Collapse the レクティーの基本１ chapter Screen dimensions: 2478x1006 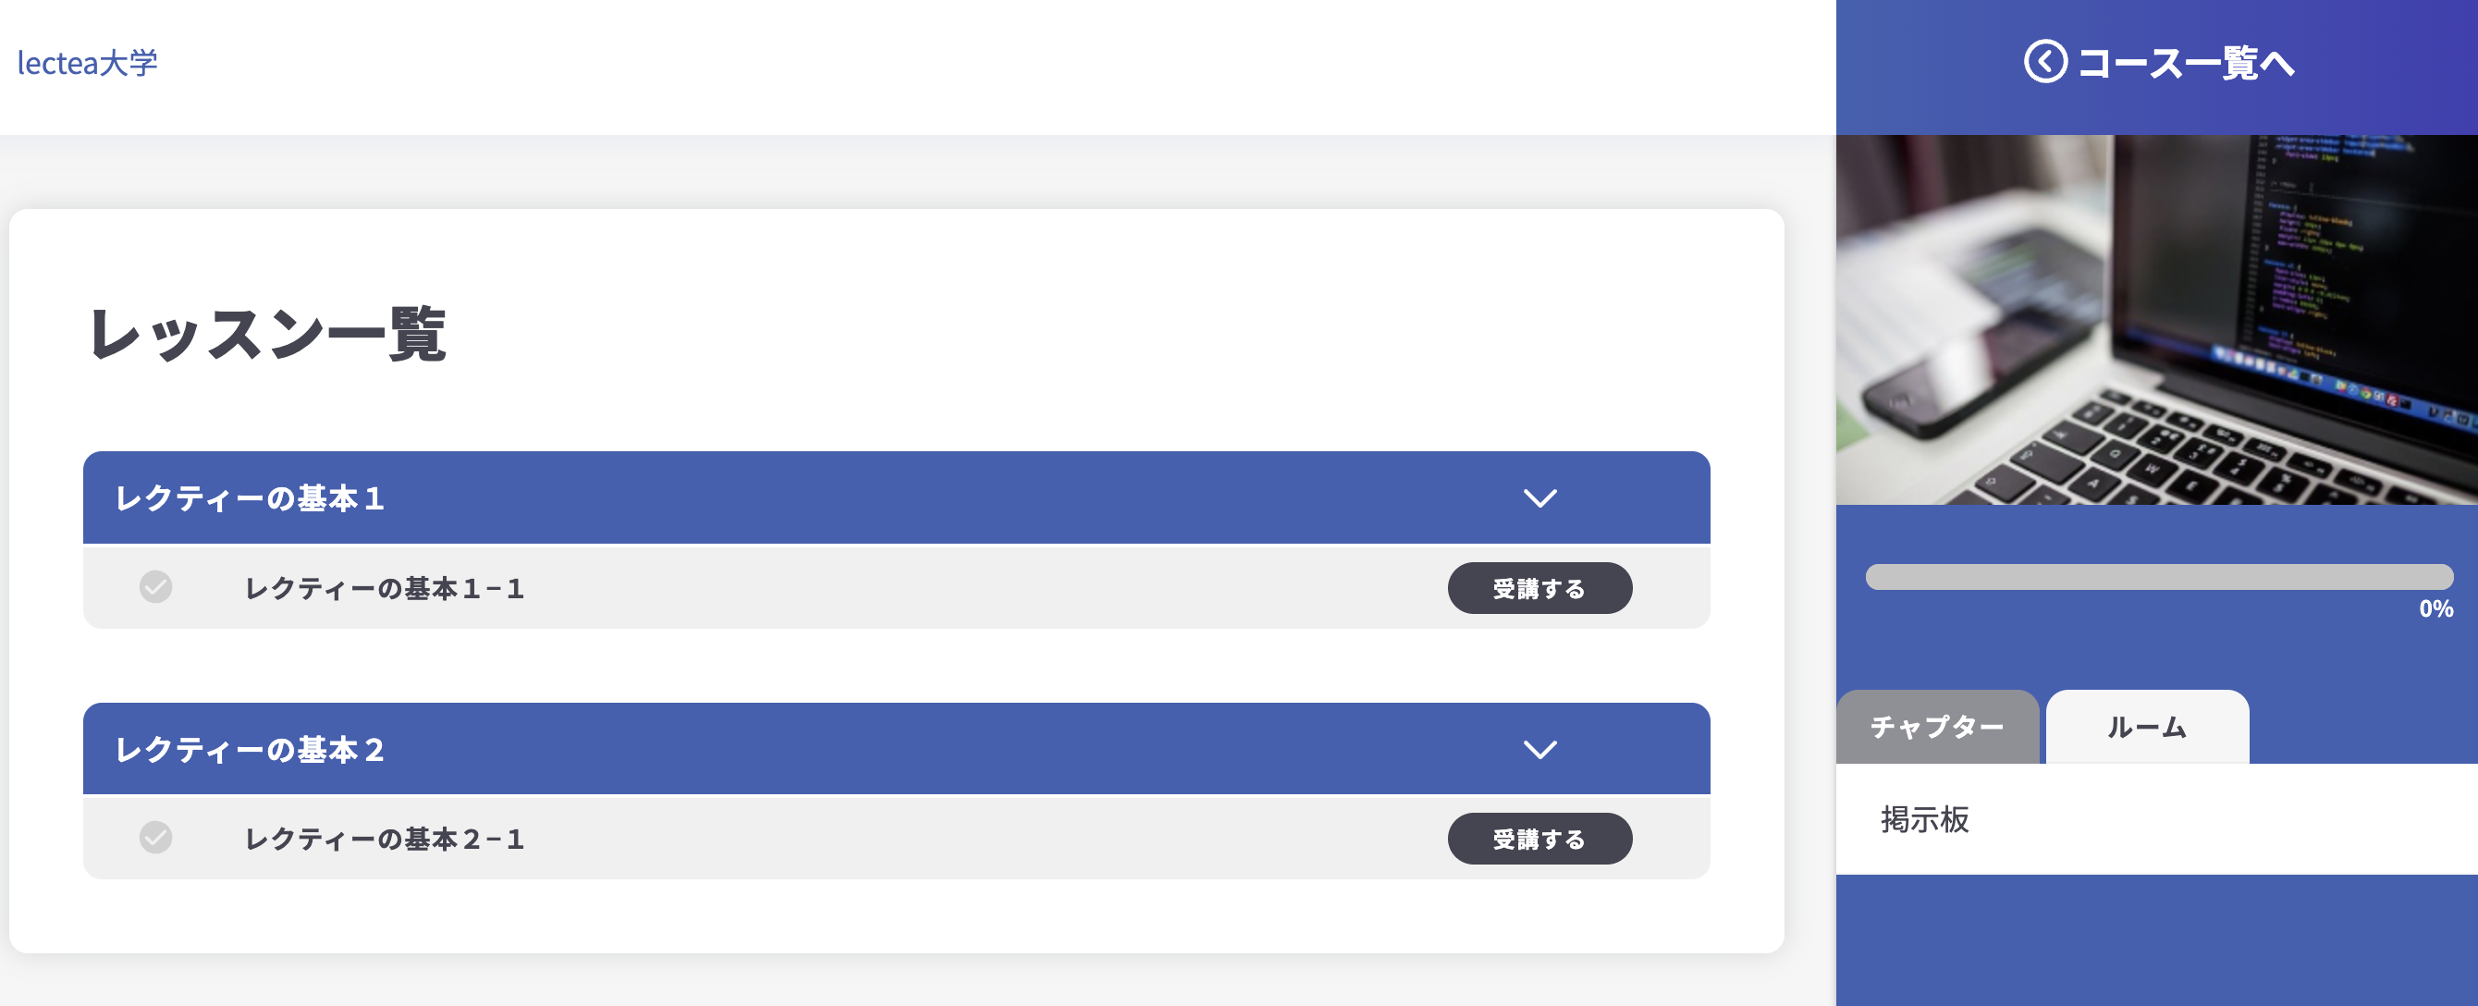(x=1543, y=498)
